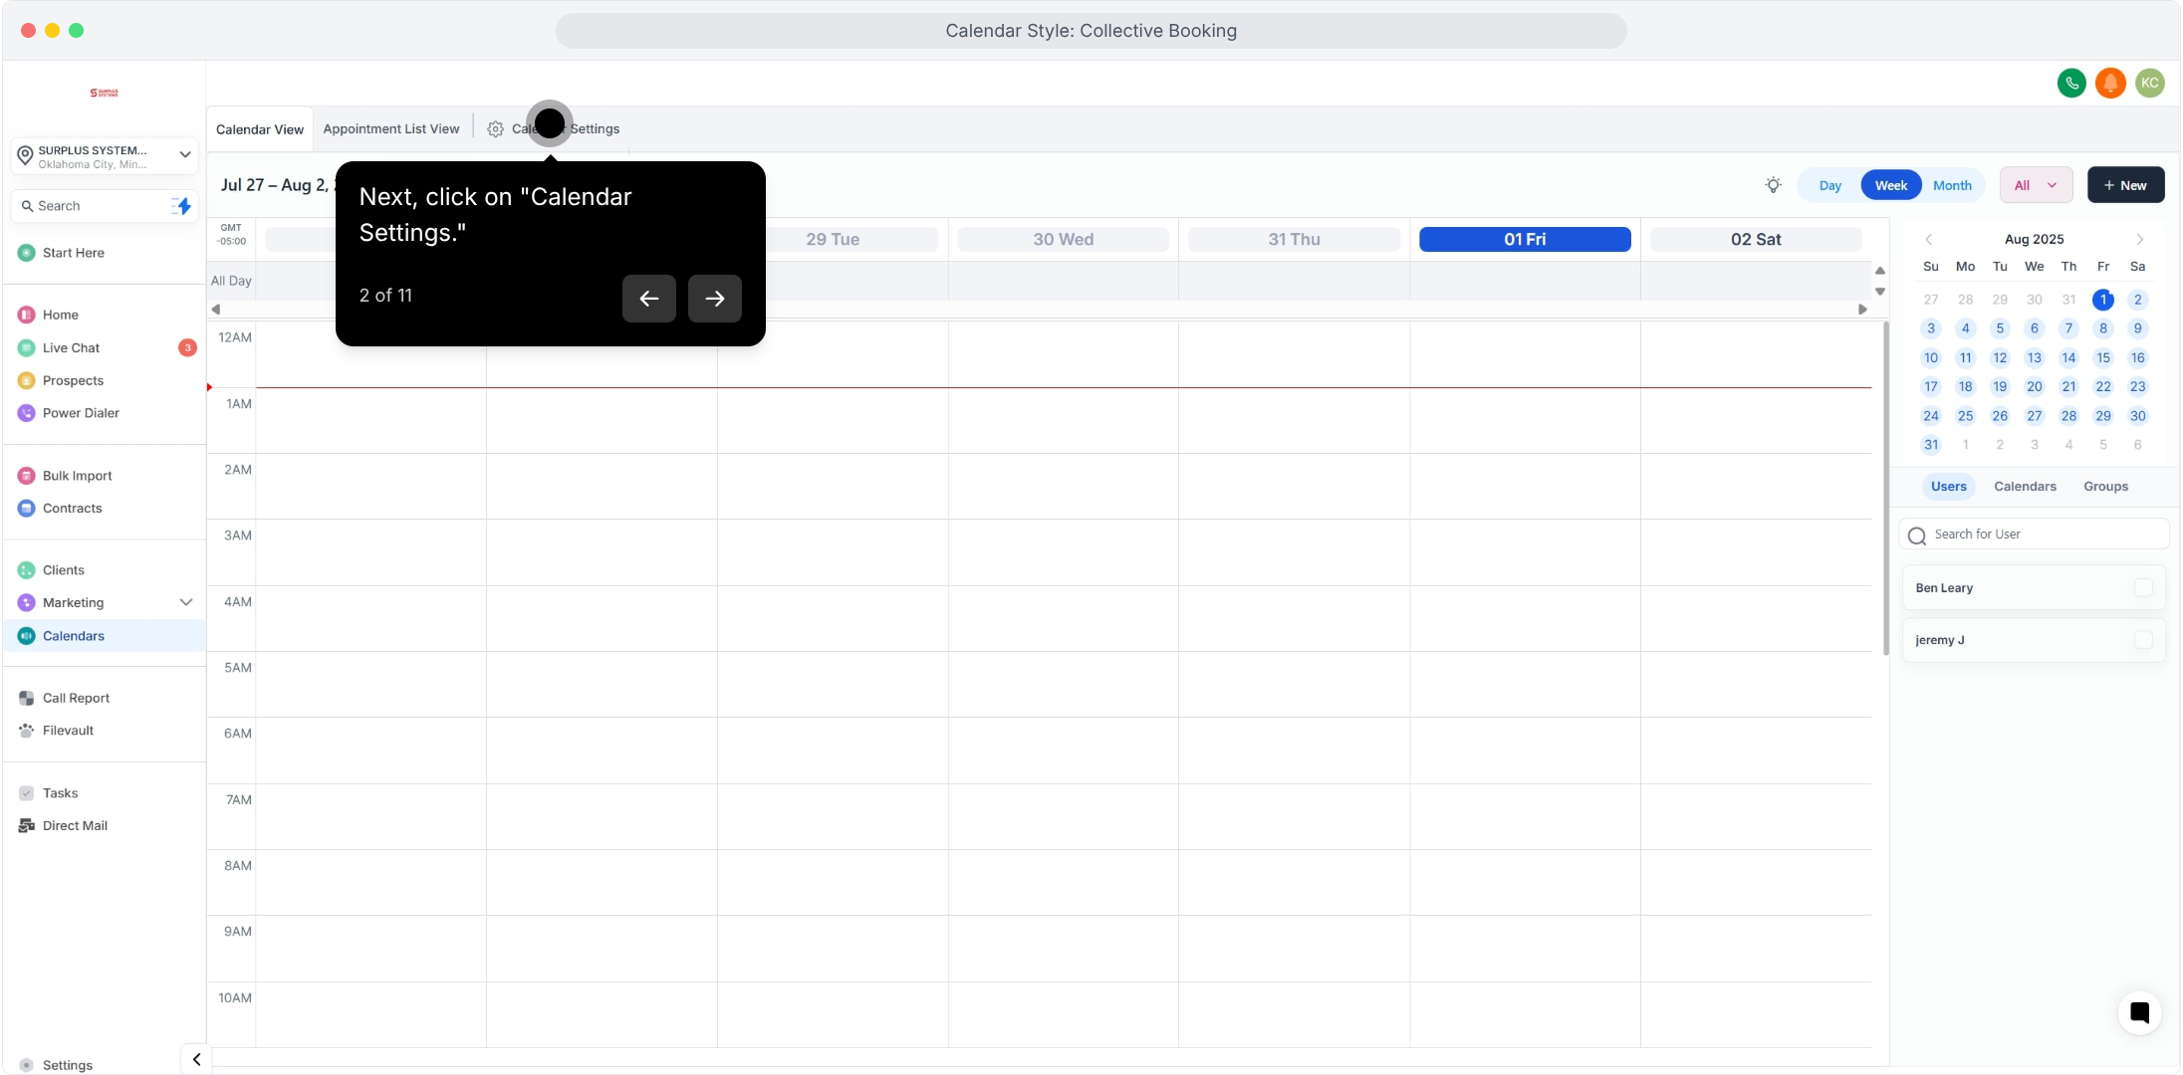The image size is (2183, 1075).
Task: Collapse the sidebar with the chevron
Action: (x=196, y=1059)
